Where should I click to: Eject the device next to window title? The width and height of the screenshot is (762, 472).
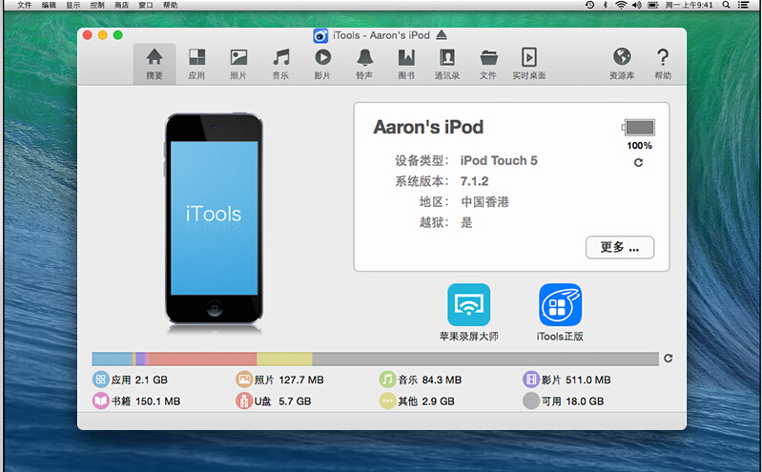click(442, 35)
